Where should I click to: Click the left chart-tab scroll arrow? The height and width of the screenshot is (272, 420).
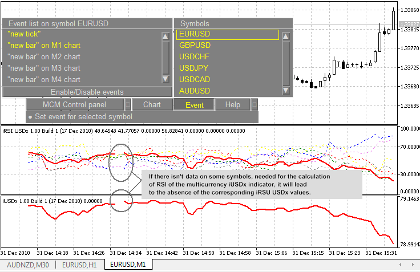click(400, 265)
